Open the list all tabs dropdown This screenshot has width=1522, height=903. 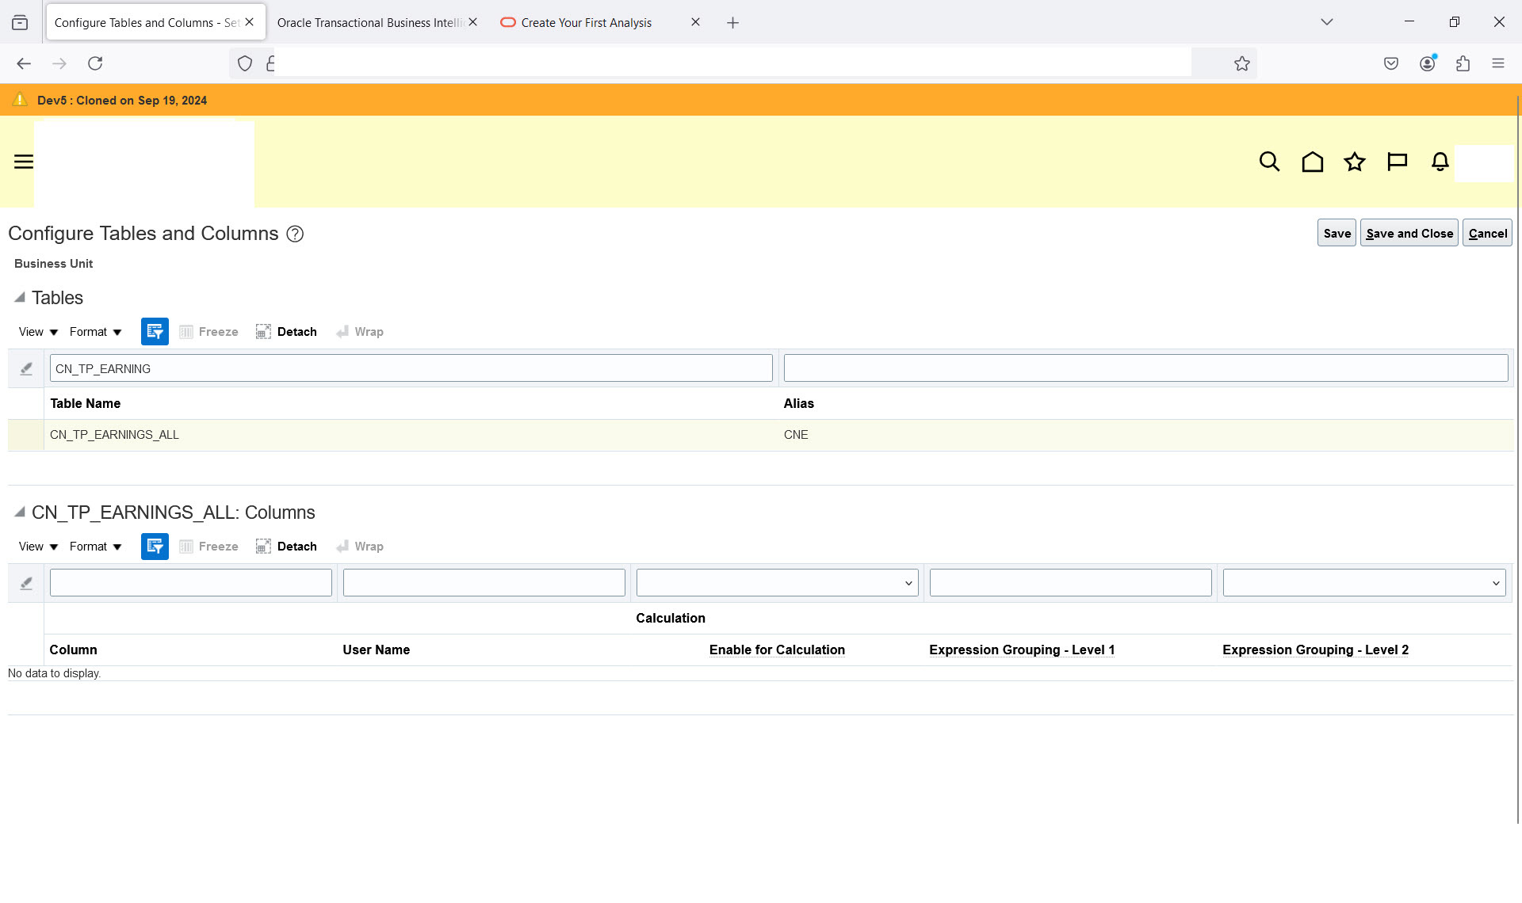point(1327,22)
